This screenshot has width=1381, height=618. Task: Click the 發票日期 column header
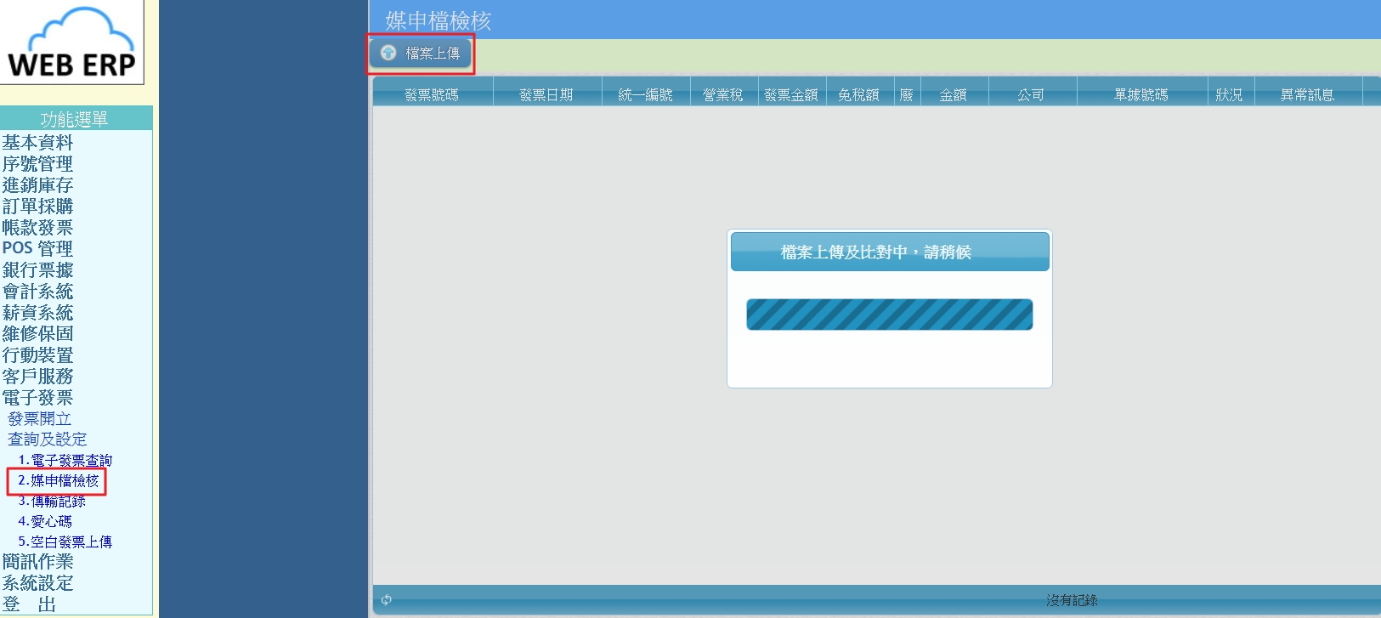click(x=546, y=94)
